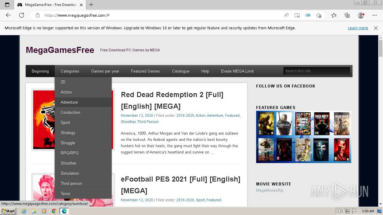Select the Strategy category
This screenshot has width=383, height=215.
[83, 133]
